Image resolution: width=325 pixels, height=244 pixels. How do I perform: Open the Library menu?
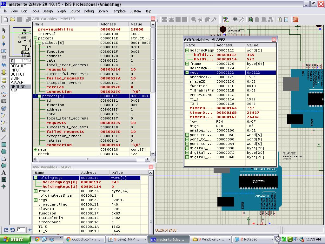pos(103,11)
